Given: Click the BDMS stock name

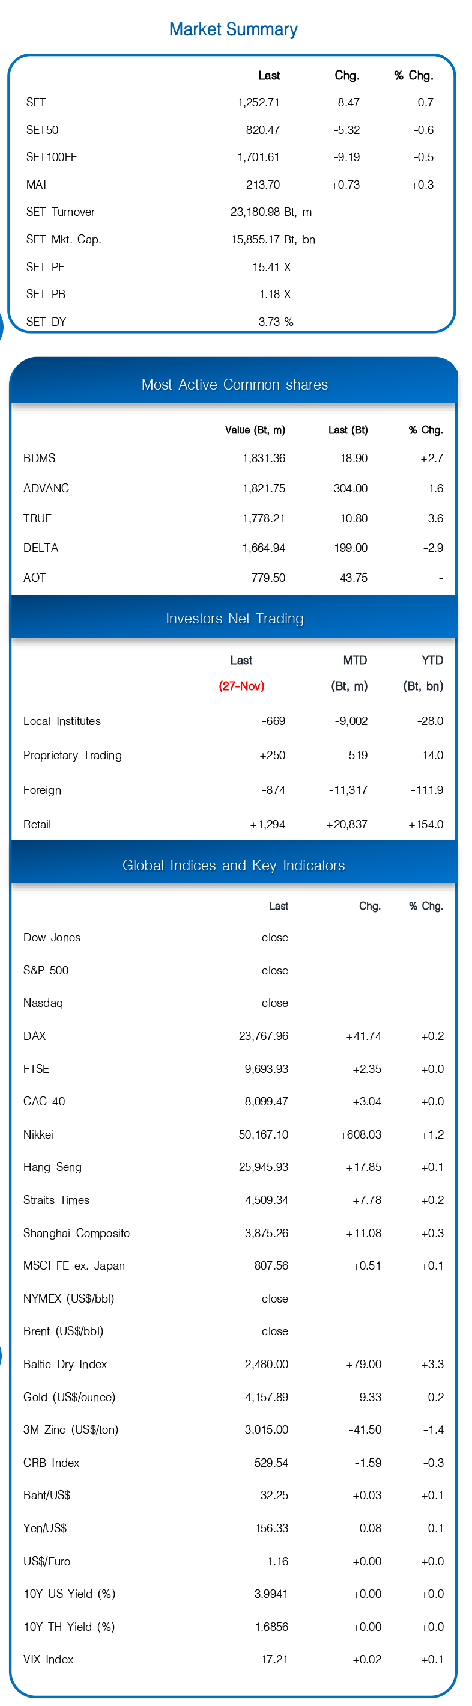Looking at the screenshot, I should (39, 458).
